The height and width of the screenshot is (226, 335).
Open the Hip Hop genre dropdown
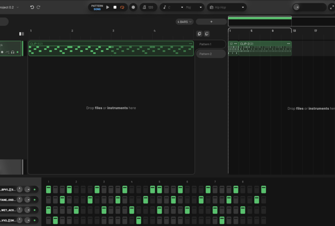pos(227,7)
